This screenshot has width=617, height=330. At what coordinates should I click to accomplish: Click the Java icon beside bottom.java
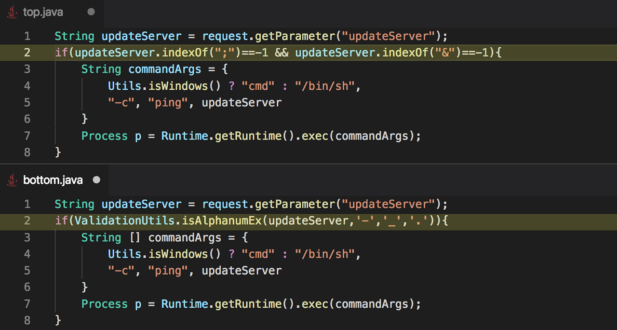point(12,179)
